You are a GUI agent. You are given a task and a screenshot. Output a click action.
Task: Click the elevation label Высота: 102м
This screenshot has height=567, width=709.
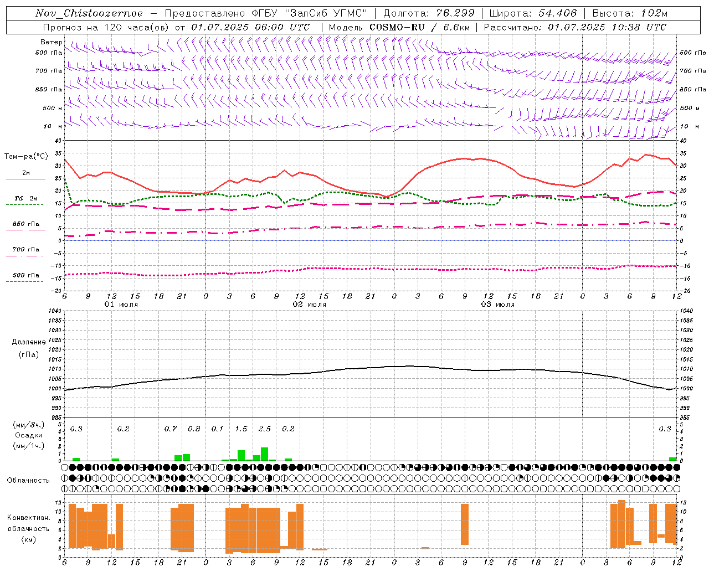[630, 13]
